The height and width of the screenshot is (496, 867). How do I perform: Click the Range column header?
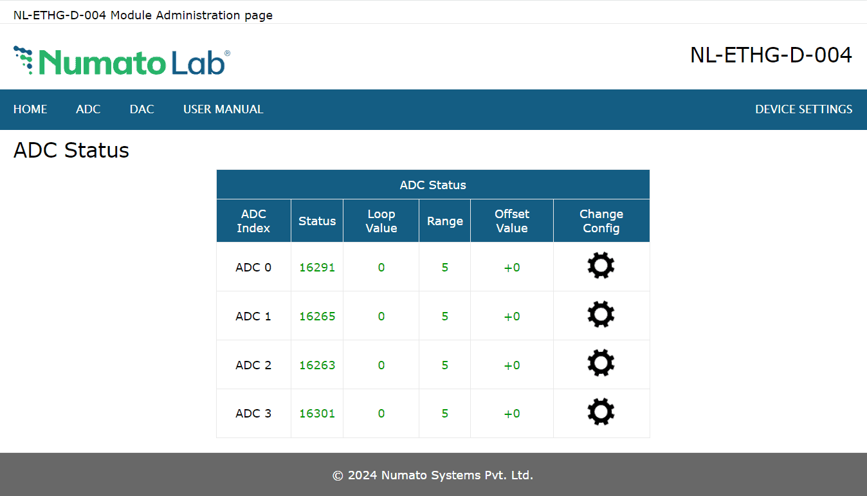point(444,221)
